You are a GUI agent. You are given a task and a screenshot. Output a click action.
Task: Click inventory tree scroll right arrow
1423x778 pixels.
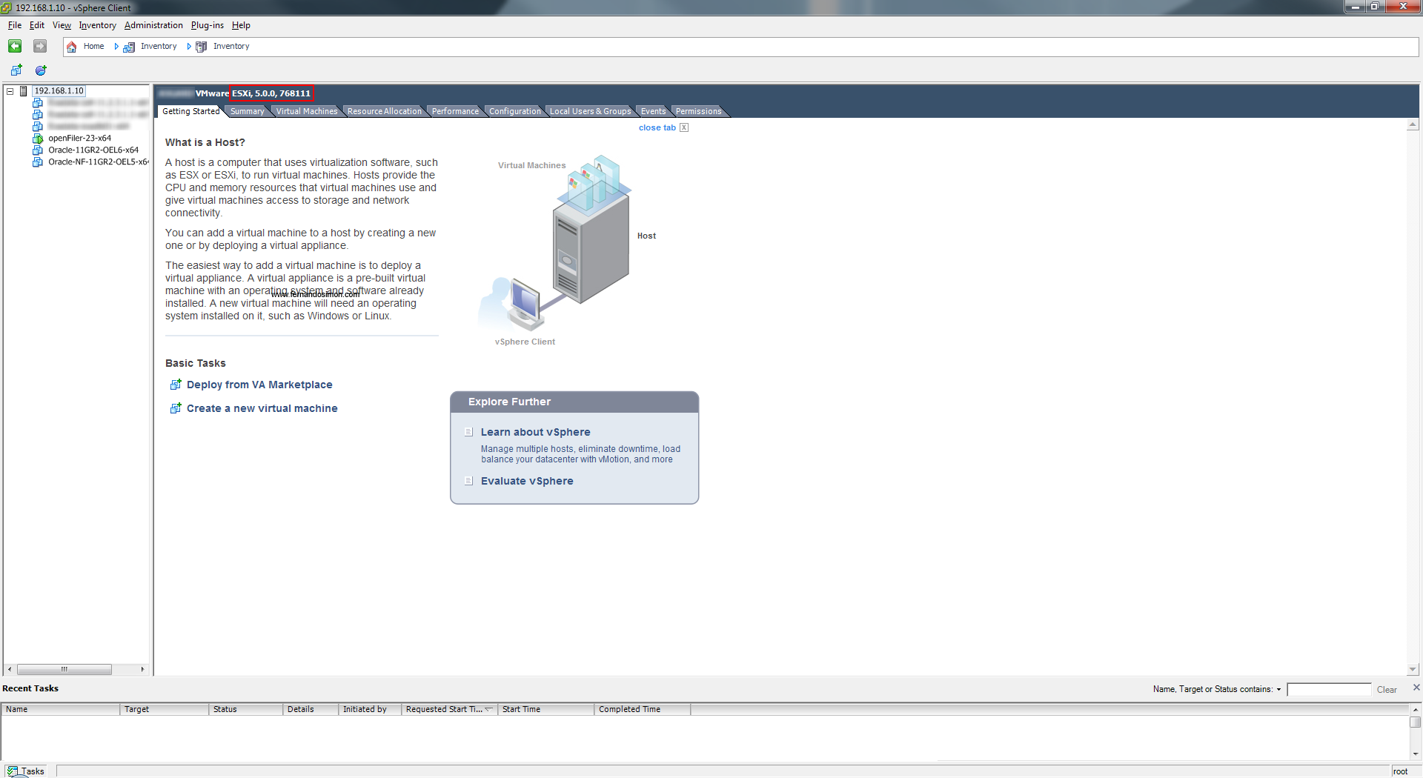click(x=142, y=669)
